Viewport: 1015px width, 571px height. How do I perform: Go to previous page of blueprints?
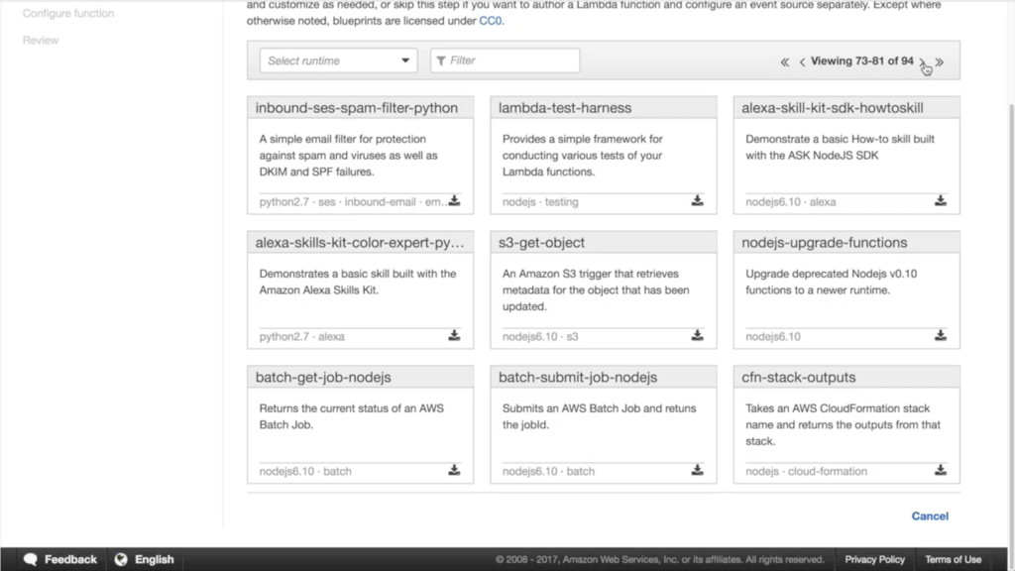[x=802, y=62]
